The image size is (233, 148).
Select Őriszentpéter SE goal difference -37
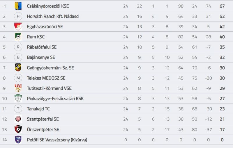click(208, 129)
